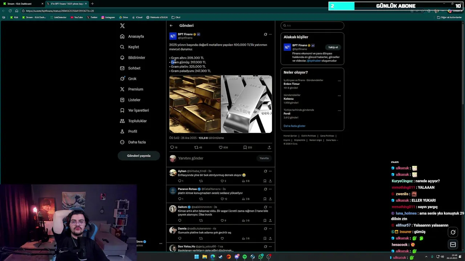Open Grok from sidebar

tap(128, 79)
